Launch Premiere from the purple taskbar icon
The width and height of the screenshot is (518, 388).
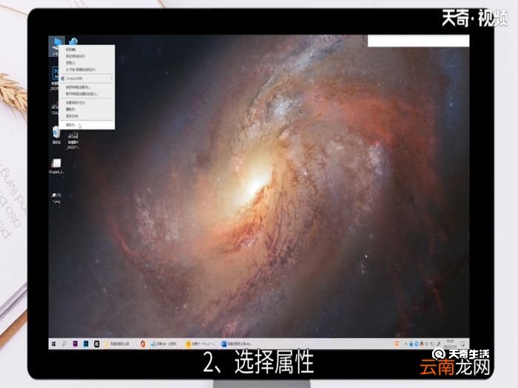pos(75,344)
